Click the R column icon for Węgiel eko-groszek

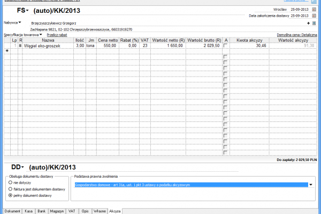pos(20,46)
